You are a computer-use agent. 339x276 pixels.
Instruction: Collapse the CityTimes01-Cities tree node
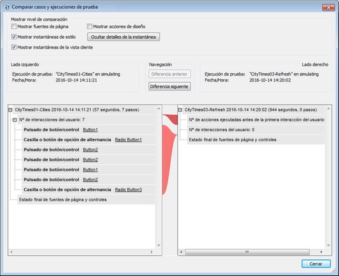pos(10,110)
